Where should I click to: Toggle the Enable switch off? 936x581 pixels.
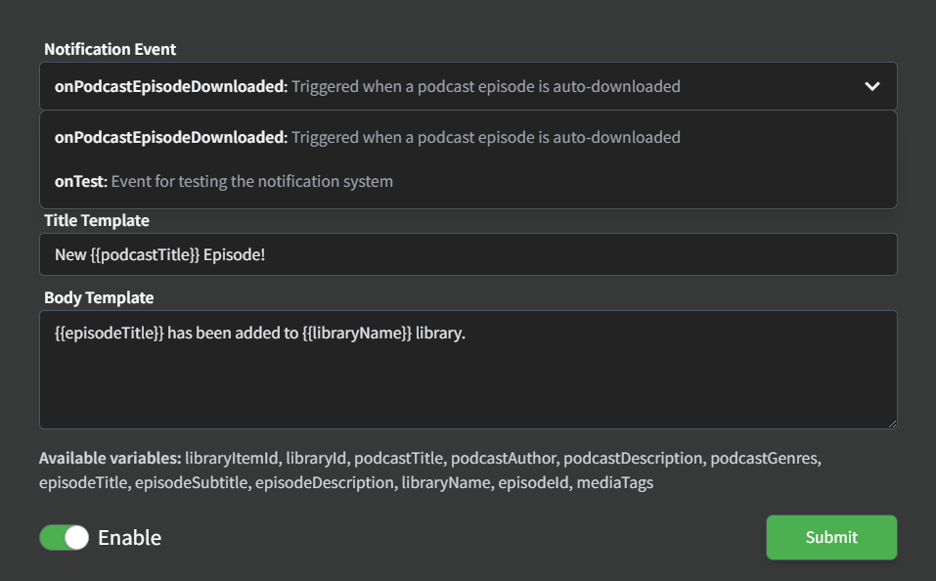click(65, 537)
